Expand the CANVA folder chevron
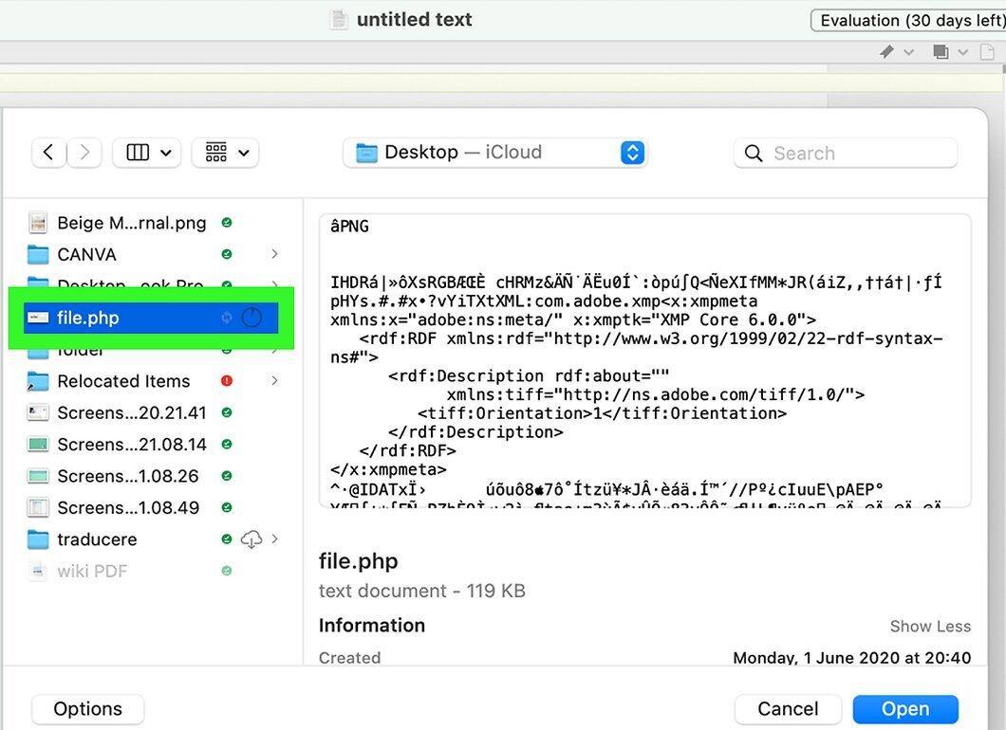Screen dimensions: 1006x730 pyautogui.click(x=274, y=254)
